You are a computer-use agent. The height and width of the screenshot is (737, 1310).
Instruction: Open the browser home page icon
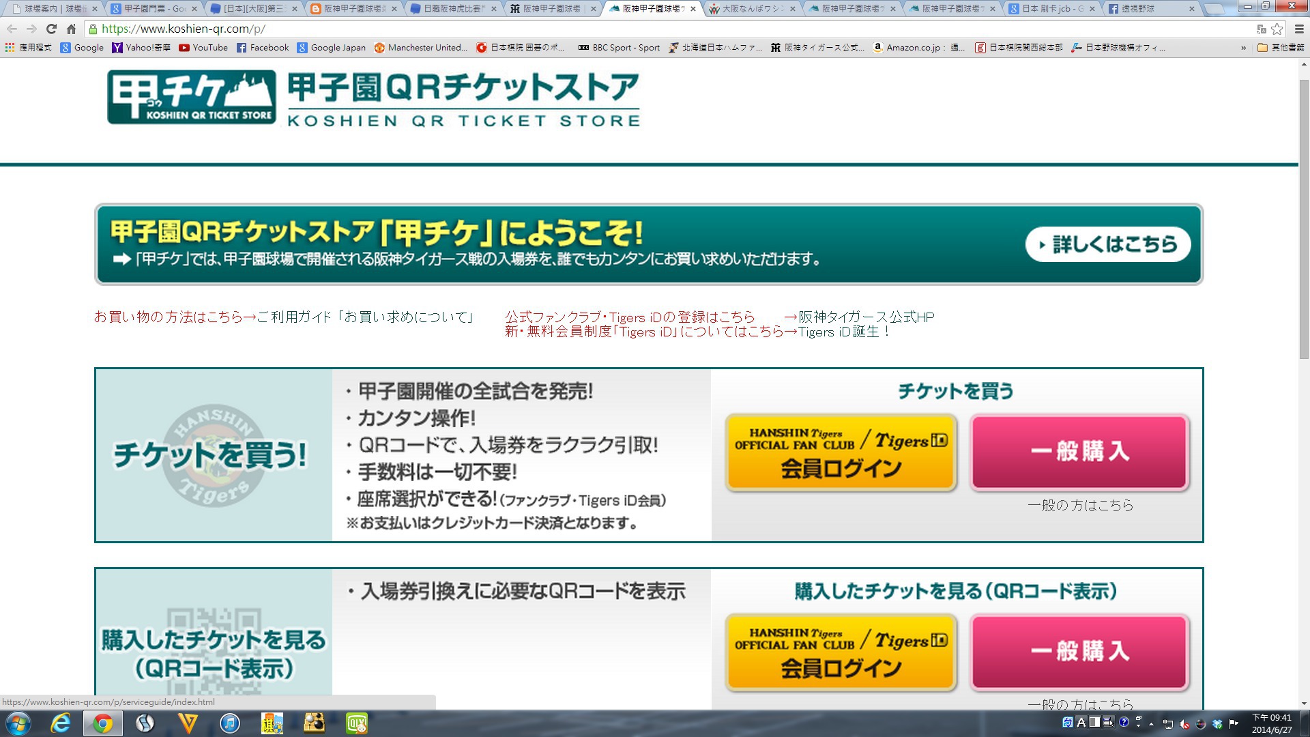click(x=71, y=29)
